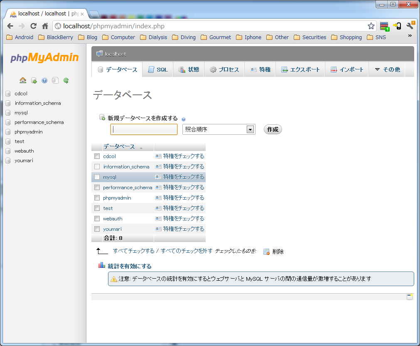Image resolution: width=420 pixels, height=346 pixels.
Task: Go to browser home page icon
Action: pyautogui.click(x=45, y=26)
